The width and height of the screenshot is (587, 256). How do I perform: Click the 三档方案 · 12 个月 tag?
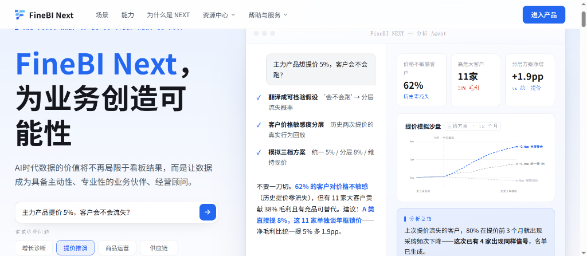pos(473,126)
